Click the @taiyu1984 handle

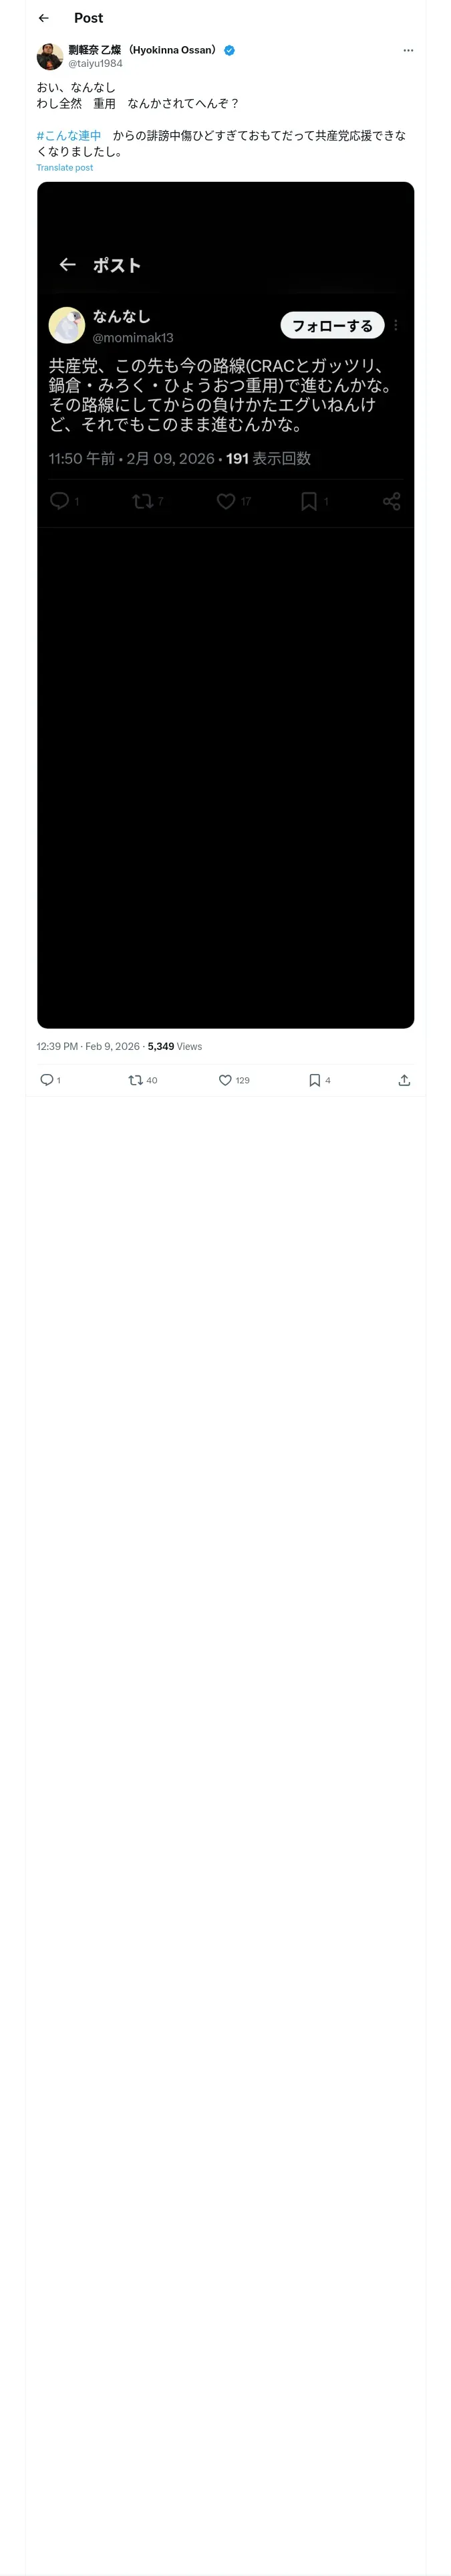coord(95,63)
